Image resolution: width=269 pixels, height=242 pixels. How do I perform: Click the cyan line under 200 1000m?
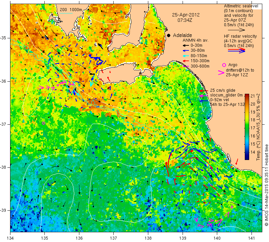[x=66, y=13]
